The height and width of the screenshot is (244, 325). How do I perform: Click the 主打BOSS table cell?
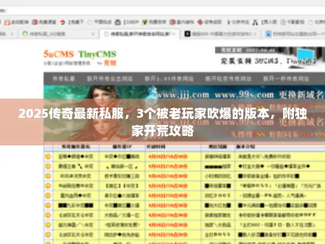point(218,234)
